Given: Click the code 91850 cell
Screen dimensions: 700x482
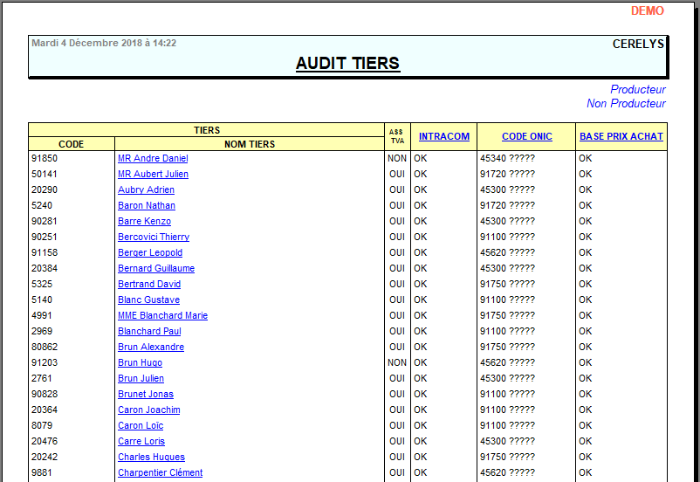Looking at the screenshot, I should coord(45,159).
